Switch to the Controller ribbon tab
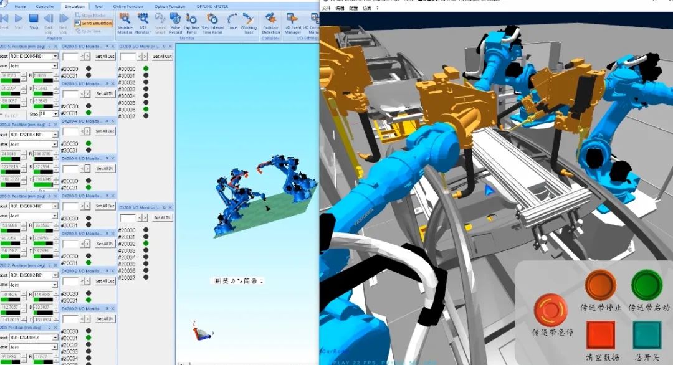This screenshot has width=673, height=365. (45, 6)
